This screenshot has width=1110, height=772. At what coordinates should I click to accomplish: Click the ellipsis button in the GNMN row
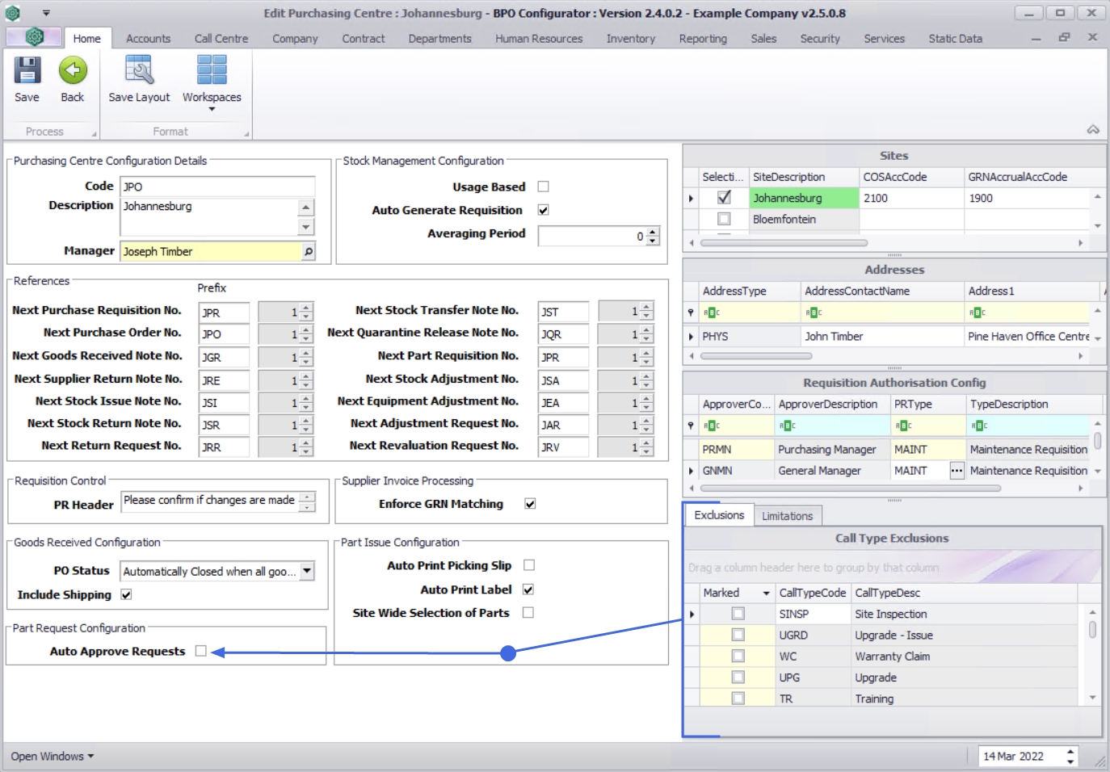[957, 471]
